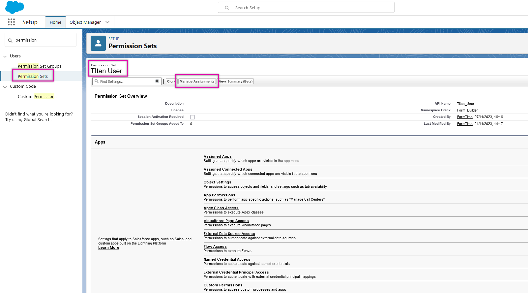The image size is (528, 293).
Task: Focus the Search Setup field
Action: 306,8
